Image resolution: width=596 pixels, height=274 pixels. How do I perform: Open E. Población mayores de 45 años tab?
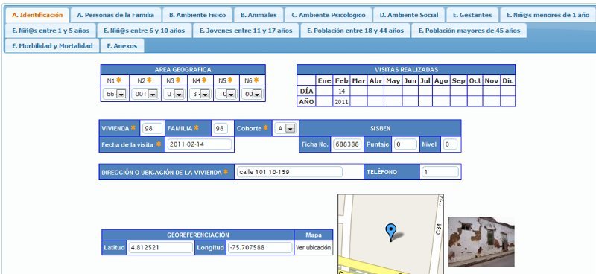tap(469, 31)
